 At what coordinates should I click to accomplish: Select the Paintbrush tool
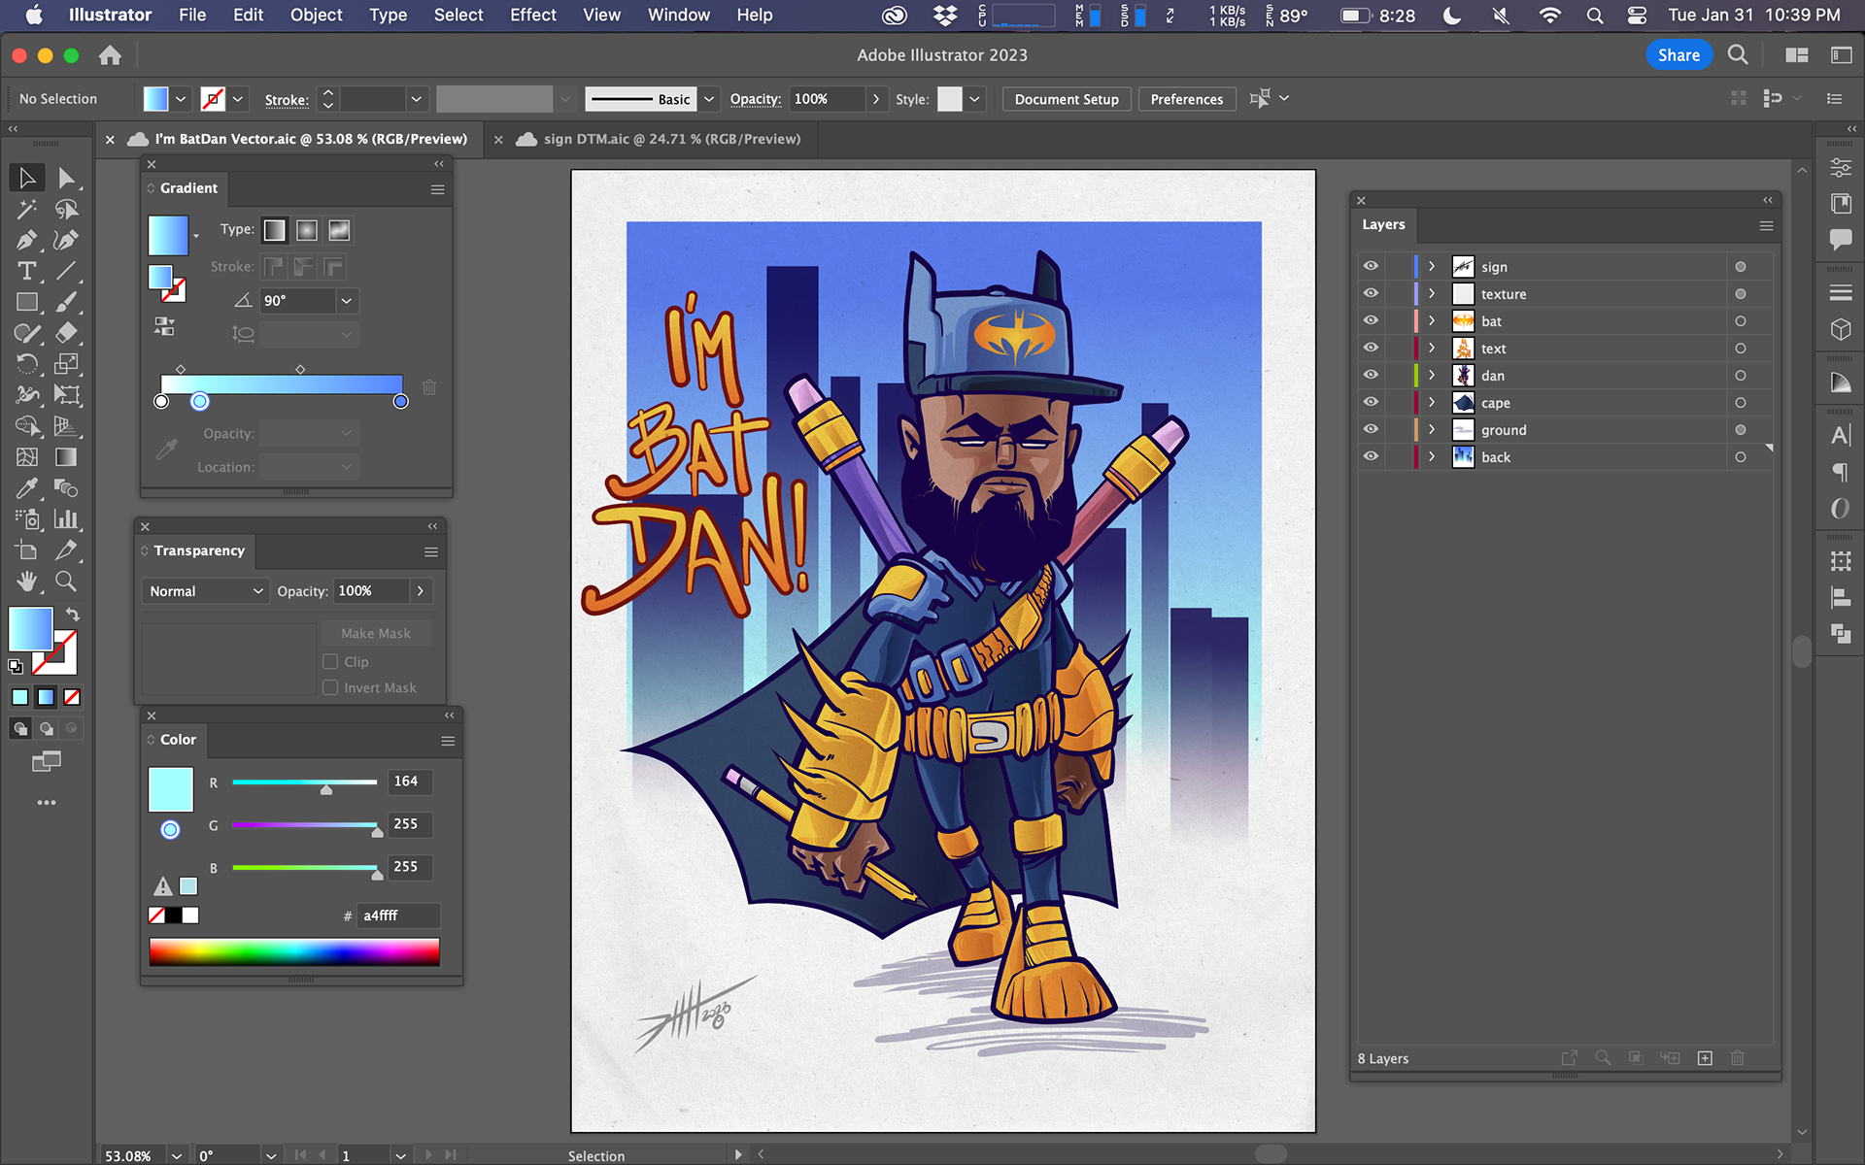66,302
